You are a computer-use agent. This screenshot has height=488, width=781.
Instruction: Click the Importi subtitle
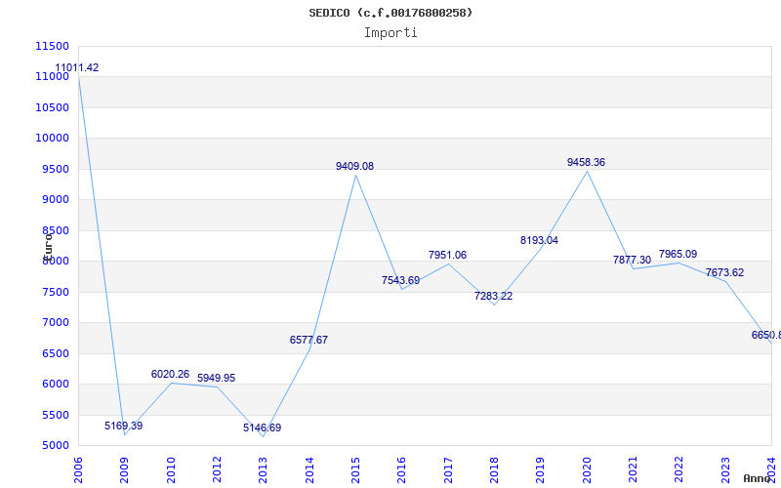[390, 33]
